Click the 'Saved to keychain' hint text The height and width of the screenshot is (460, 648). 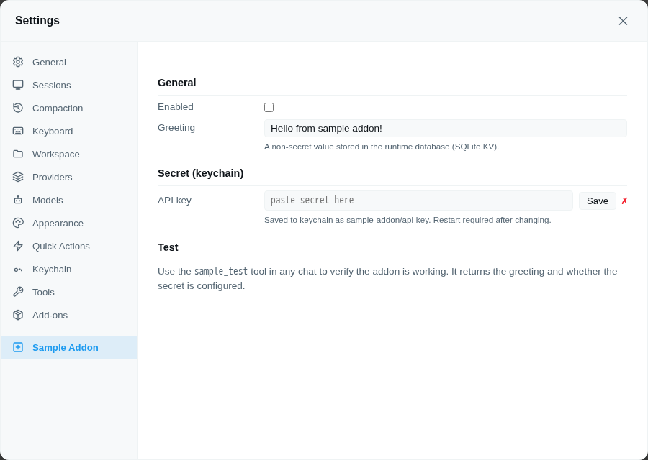pos(408,221)
